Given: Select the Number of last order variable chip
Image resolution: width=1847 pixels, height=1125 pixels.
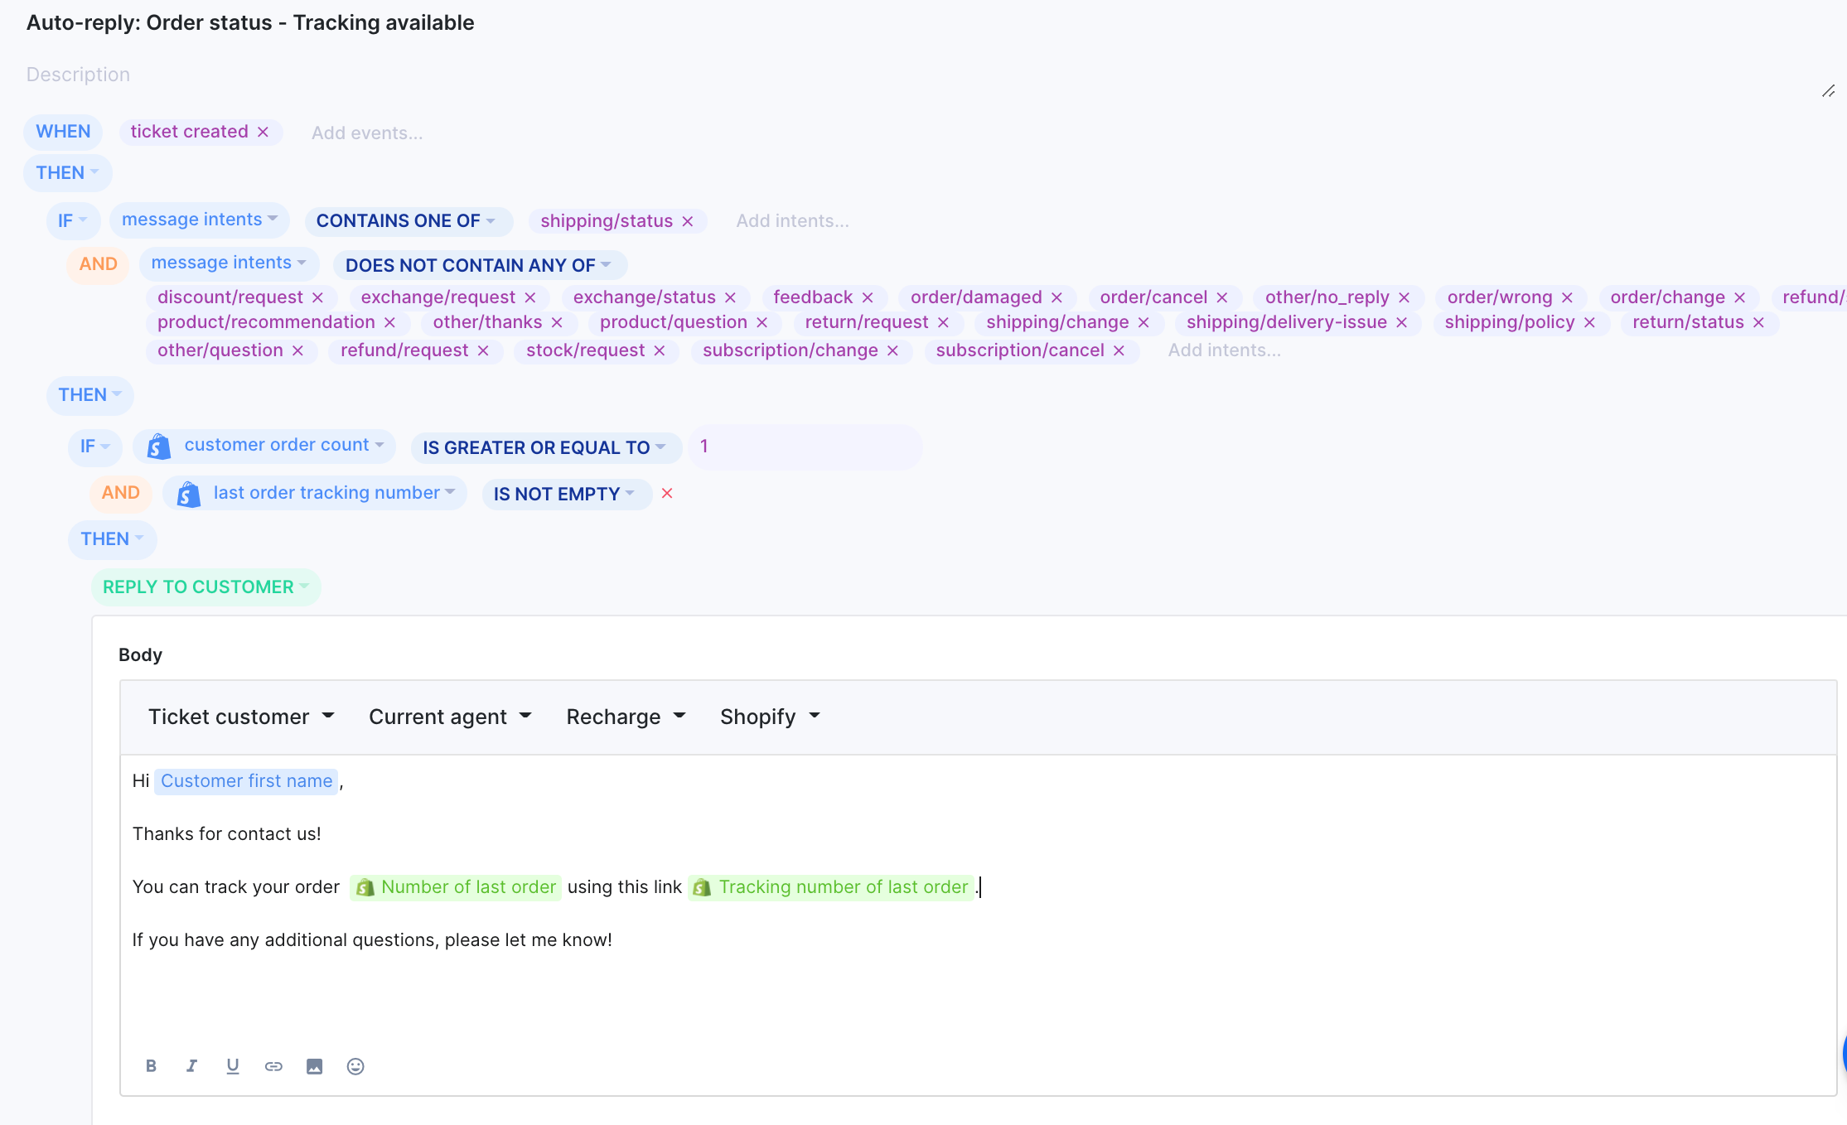Looking at the screenshot, I should [456, 887].
